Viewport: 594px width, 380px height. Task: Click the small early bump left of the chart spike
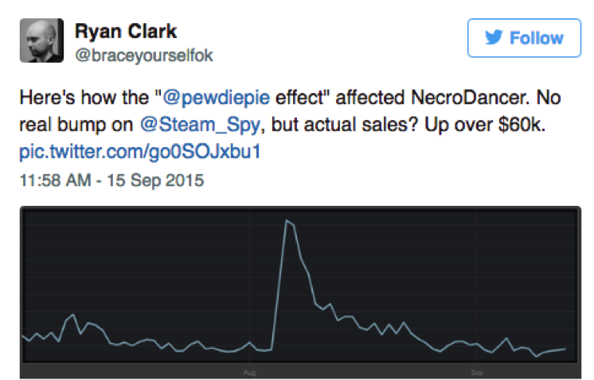[73, 315]
